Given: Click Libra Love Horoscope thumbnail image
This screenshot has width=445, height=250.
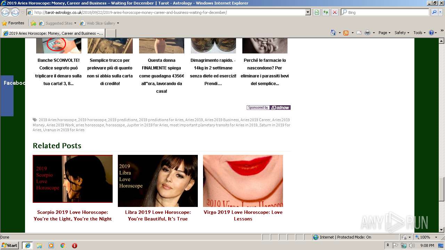Looking at the screenshot, I should click(158, 181).
